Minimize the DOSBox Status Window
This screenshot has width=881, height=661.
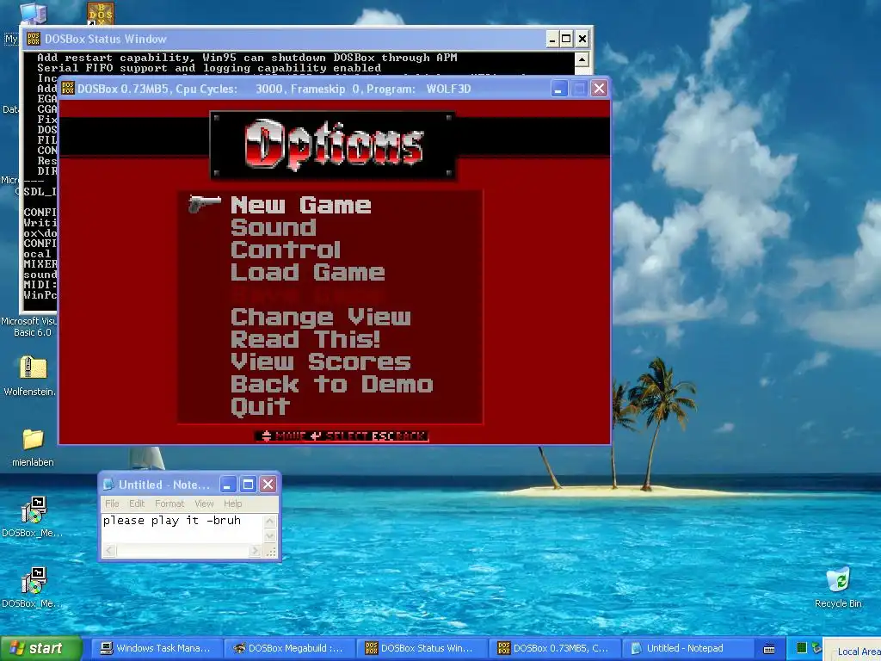(552, 39)
